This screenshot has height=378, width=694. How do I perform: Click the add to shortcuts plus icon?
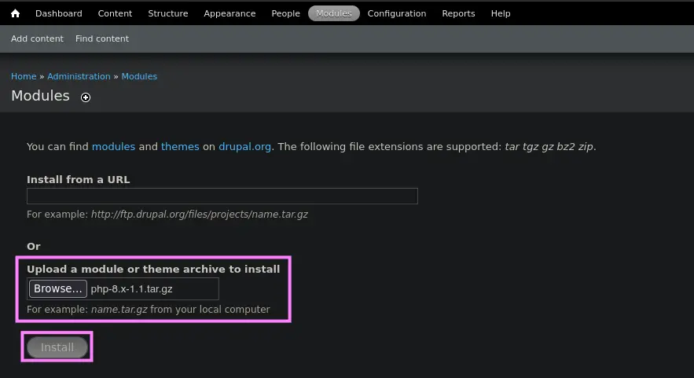86,97
